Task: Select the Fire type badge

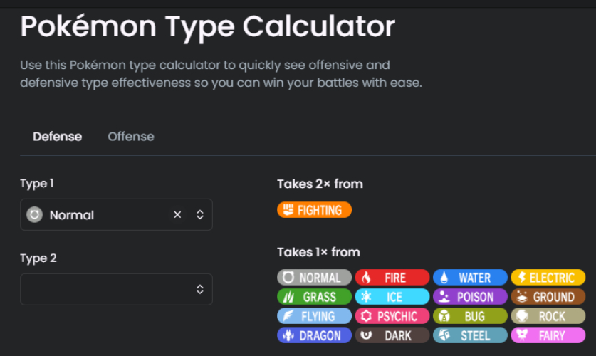Action: [392, 278]
